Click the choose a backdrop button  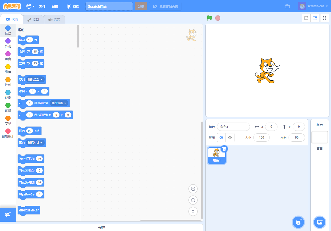click(x=320, y=222)
